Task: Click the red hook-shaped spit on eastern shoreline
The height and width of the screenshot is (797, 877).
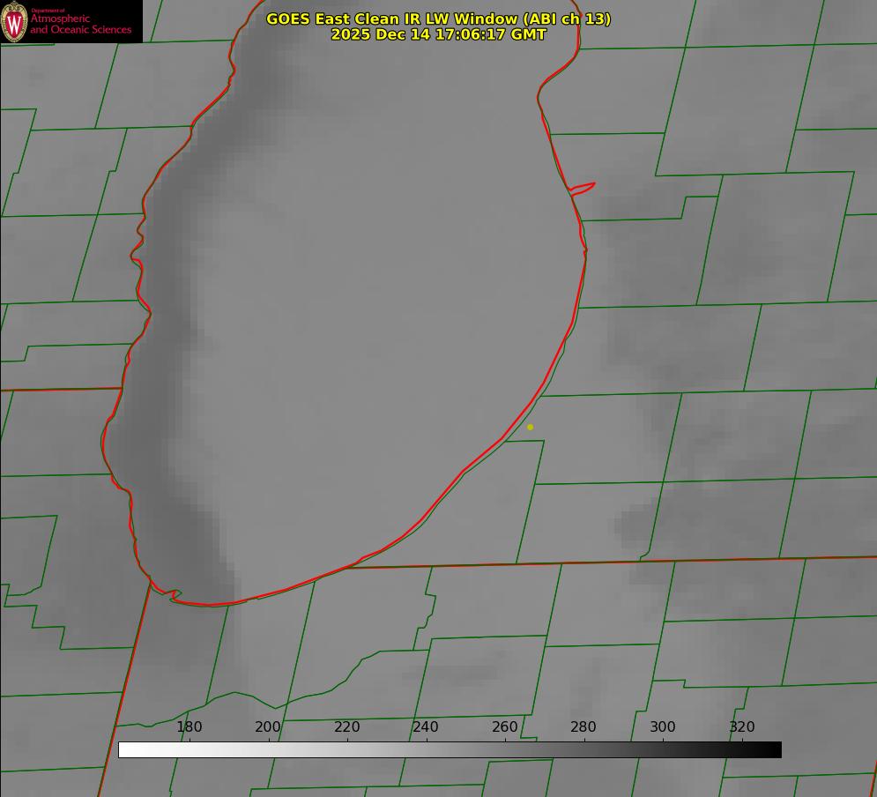Action: click(x=583, y=187)
